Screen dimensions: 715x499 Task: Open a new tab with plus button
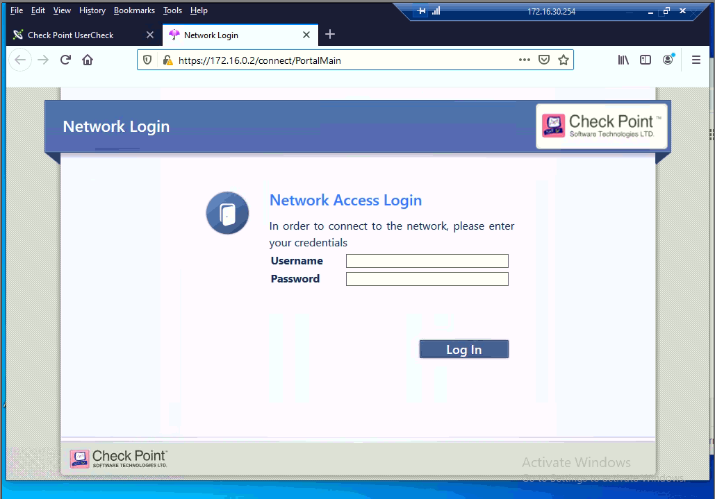tap(329, 34)
